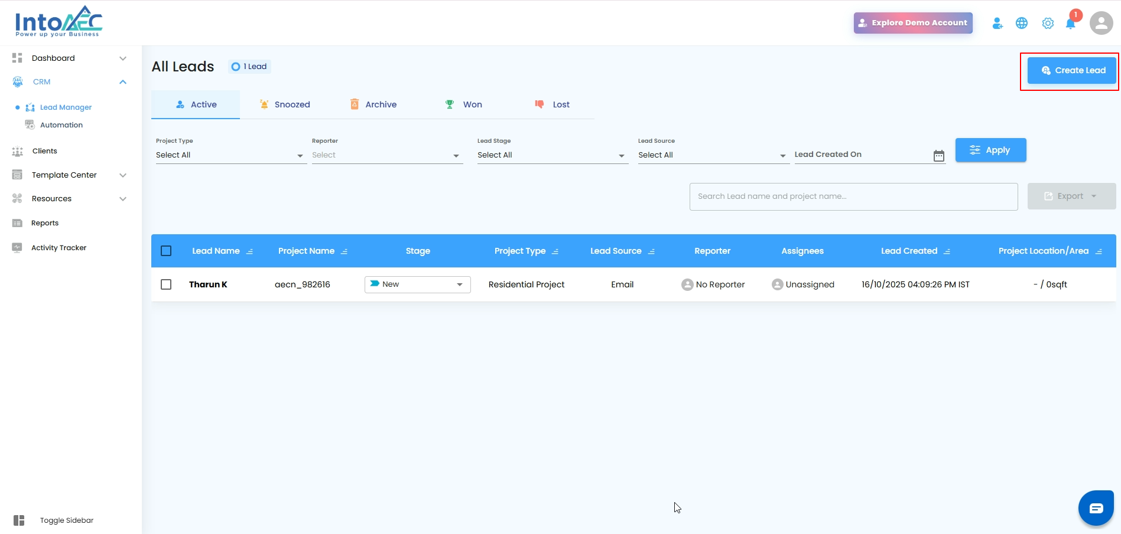Click the lead search input field

(853, 196)
